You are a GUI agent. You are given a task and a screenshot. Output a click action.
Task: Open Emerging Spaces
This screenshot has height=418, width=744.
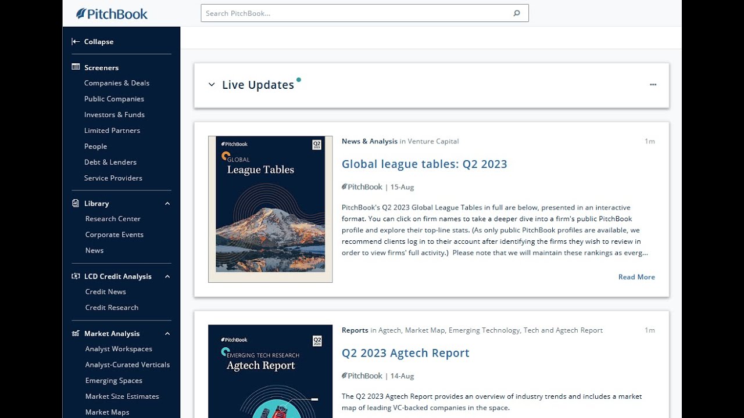click(x=114, y=380)
